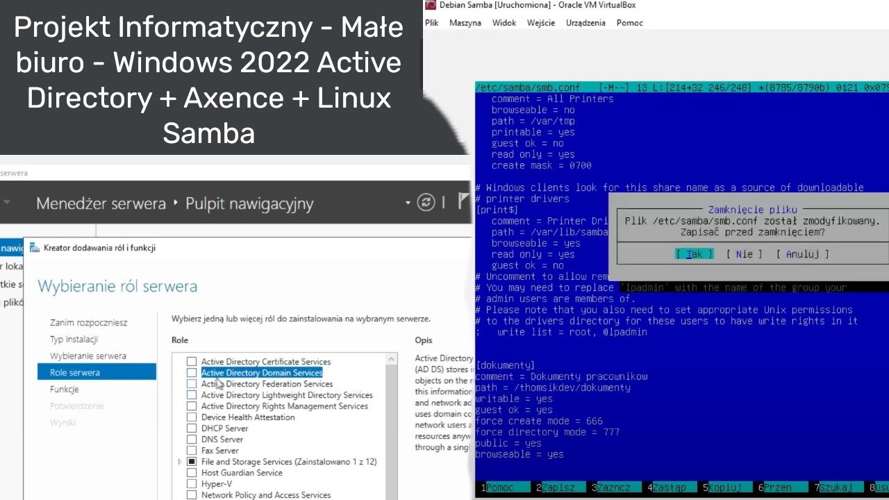Confirm saving with the Tak button
Image resolution: width=889 pixels, height=500 pixels.
tap(695, 254)
